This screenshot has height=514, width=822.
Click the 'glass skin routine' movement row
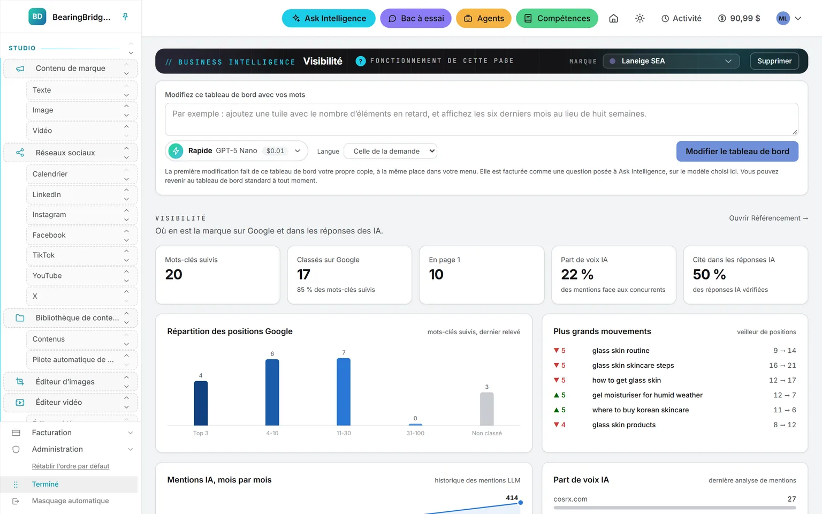(x=675, y=351)
